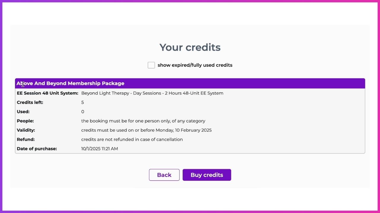Viewport: 380px width, 213px height.
Task: Click the no-refund cancellation policy text
Action: point(132,139)
